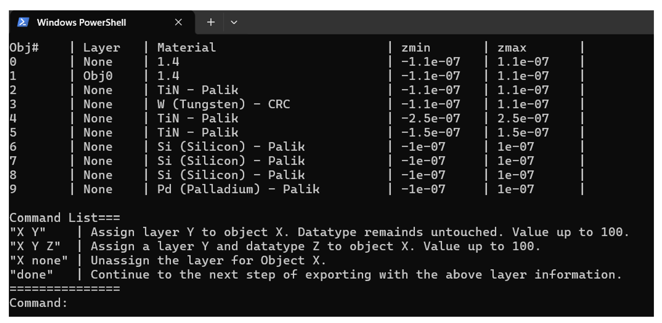662x323 pixels.
Task: Select the PowerShell shell icon in tab bar
Action: coord(23,22)
